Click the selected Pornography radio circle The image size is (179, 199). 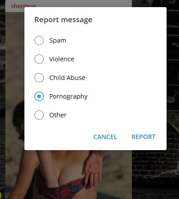39,96
